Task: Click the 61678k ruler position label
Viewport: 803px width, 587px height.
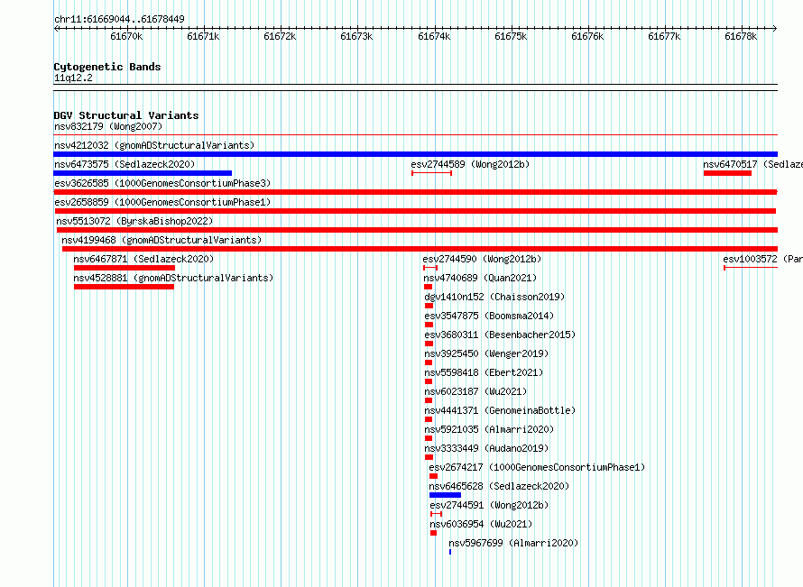Action: [741, 36]
